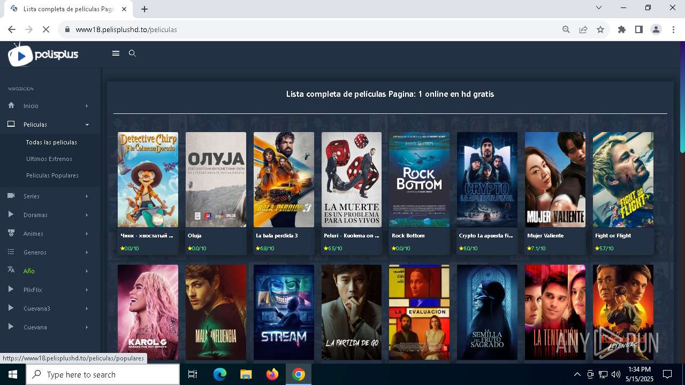The height and width of the screenshot is (385, 685).
Task: Open the Mujer Valiente title link
Action: 545,235
